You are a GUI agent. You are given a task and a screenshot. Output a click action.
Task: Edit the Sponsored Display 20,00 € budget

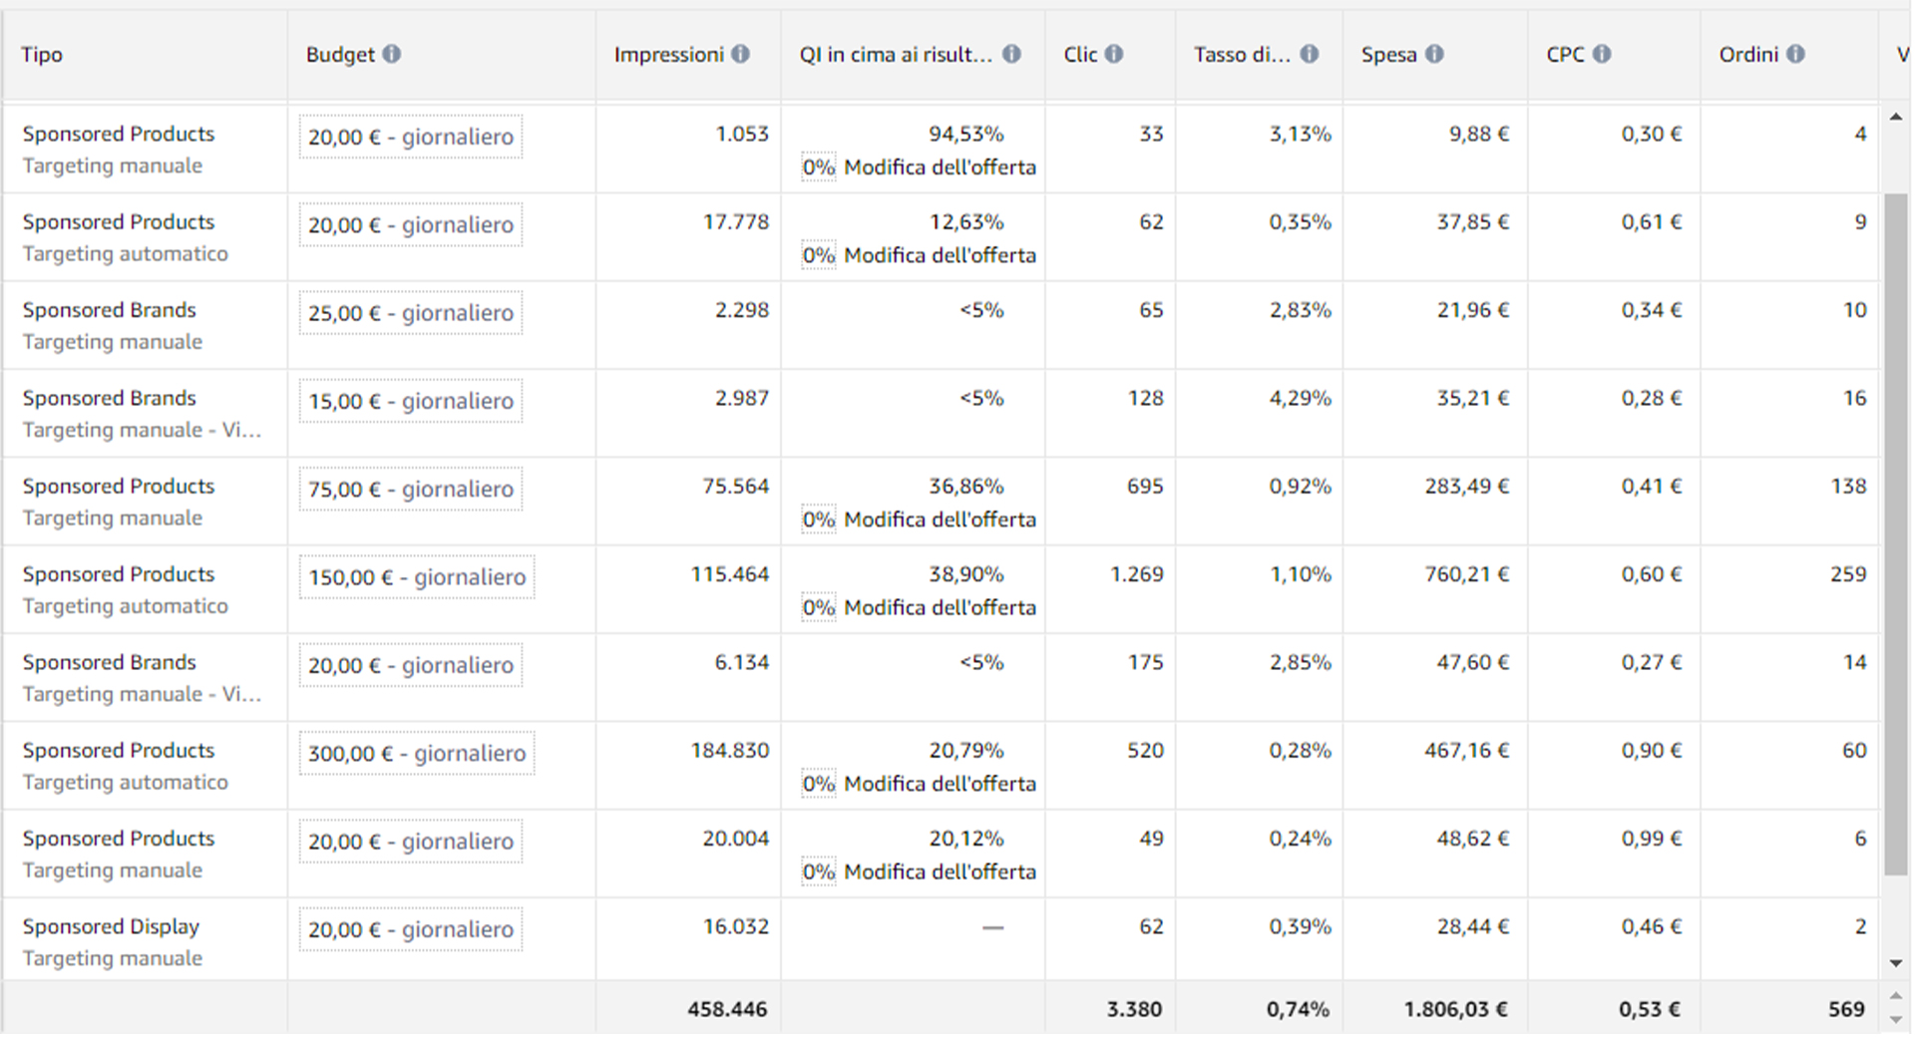[x=411, y=929]
